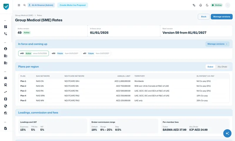This screenshot has width=235, height=141.
Task: Open the invoice document icon in sidebar
Action: click(6, 128)
